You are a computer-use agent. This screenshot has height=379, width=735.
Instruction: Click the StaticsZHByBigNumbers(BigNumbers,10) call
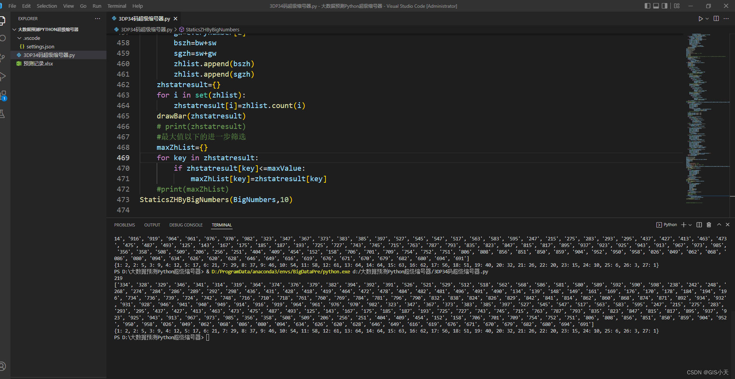(x=216, y=200)
